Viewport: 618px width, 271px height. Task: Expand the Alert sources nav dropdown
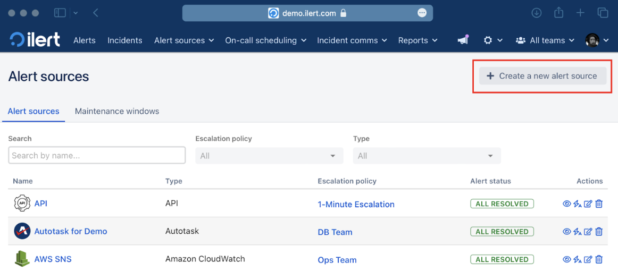coord(184,40)
